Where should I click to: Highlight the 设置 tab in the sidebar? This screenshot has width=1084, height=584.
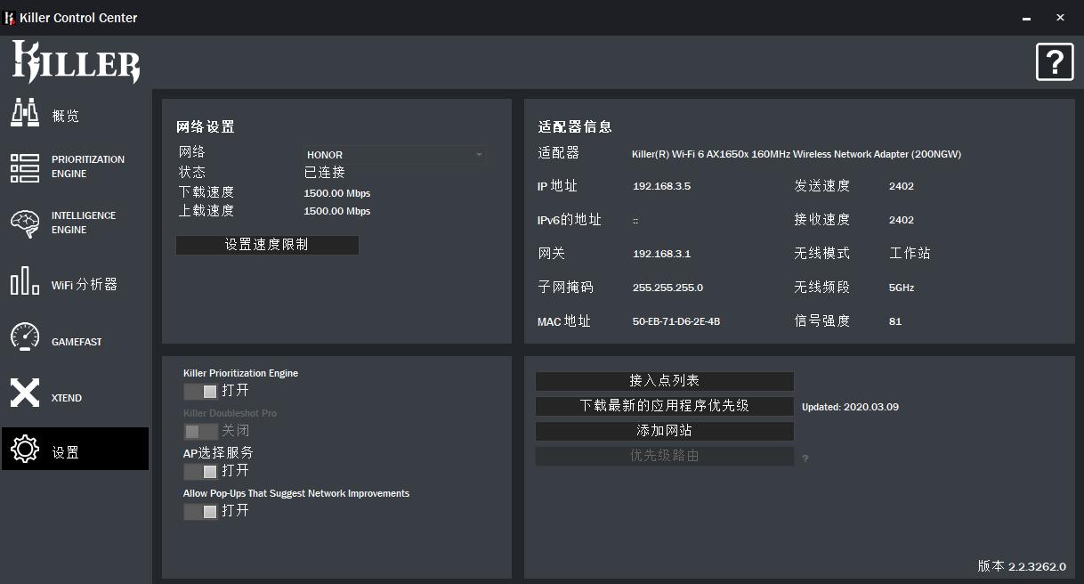click(x=75, y=449)
